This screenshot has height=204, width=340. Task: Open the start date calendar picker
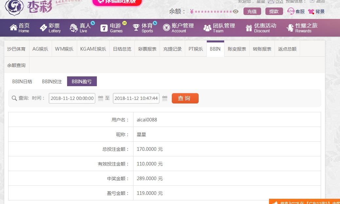coord(101,98)
